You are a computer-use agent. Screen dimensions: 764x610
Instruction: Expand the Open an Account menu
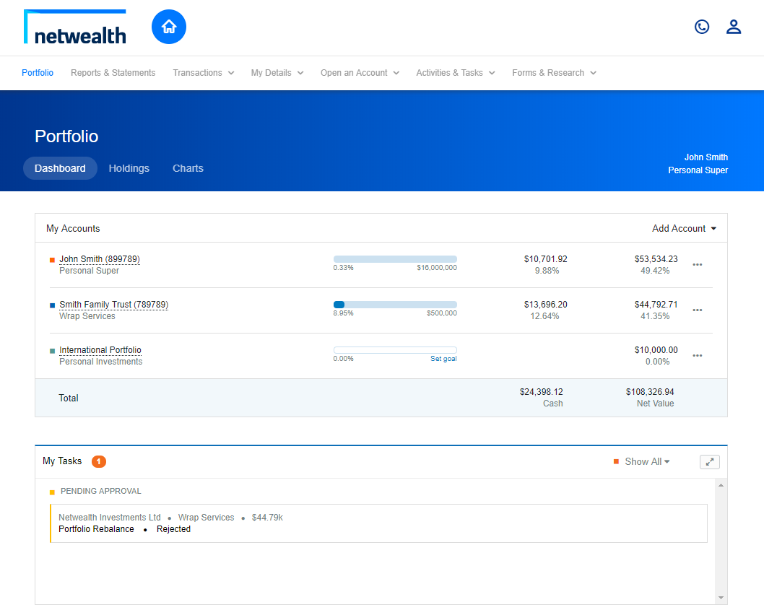pos(360,73)
